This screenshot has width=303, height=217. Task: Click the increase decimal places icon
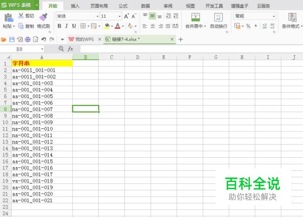click(x=265, y=26)
